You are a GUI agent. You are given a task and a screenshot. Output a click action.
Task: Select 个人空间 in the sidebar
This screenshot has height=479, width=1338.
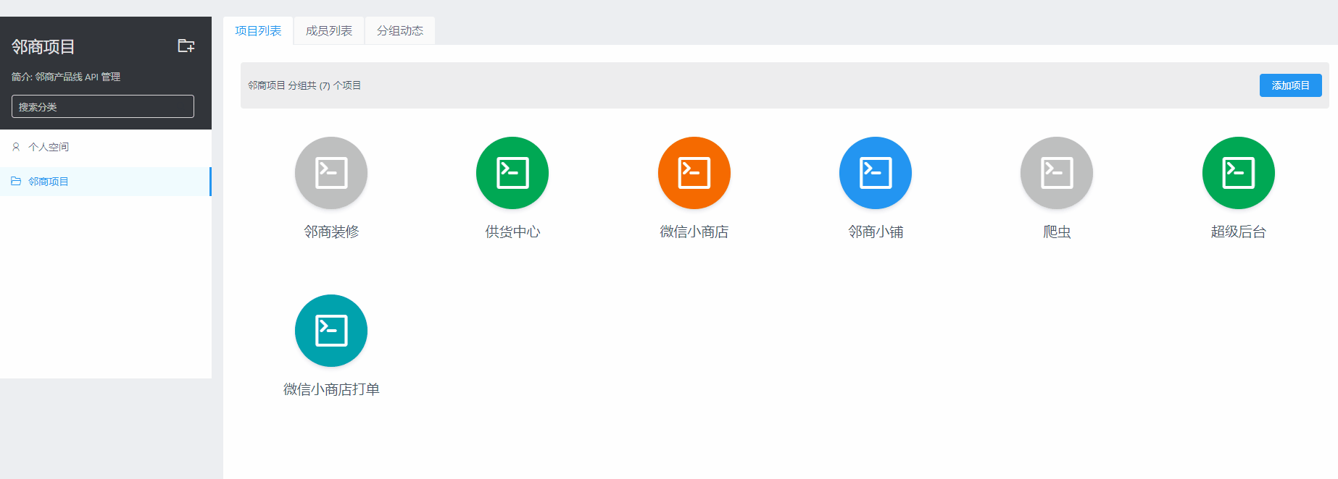106,147
